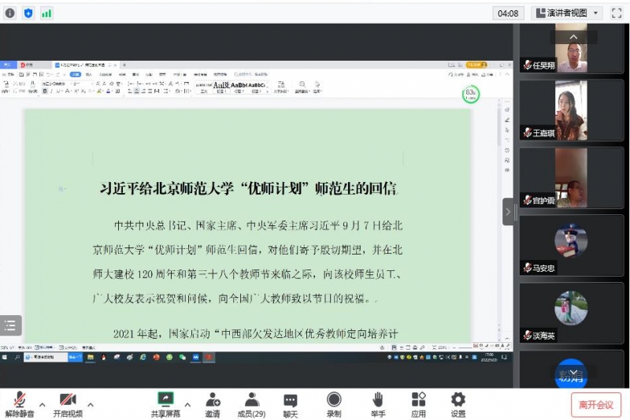Image resolution: width=630 pixels, height=420 pixels.
Task: Open the 应用 apps icon
Action: (418, 404)
